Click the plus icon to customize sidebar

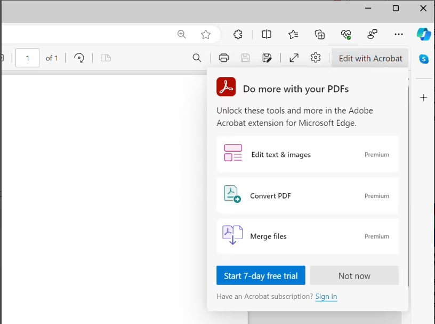pos(424,98)
